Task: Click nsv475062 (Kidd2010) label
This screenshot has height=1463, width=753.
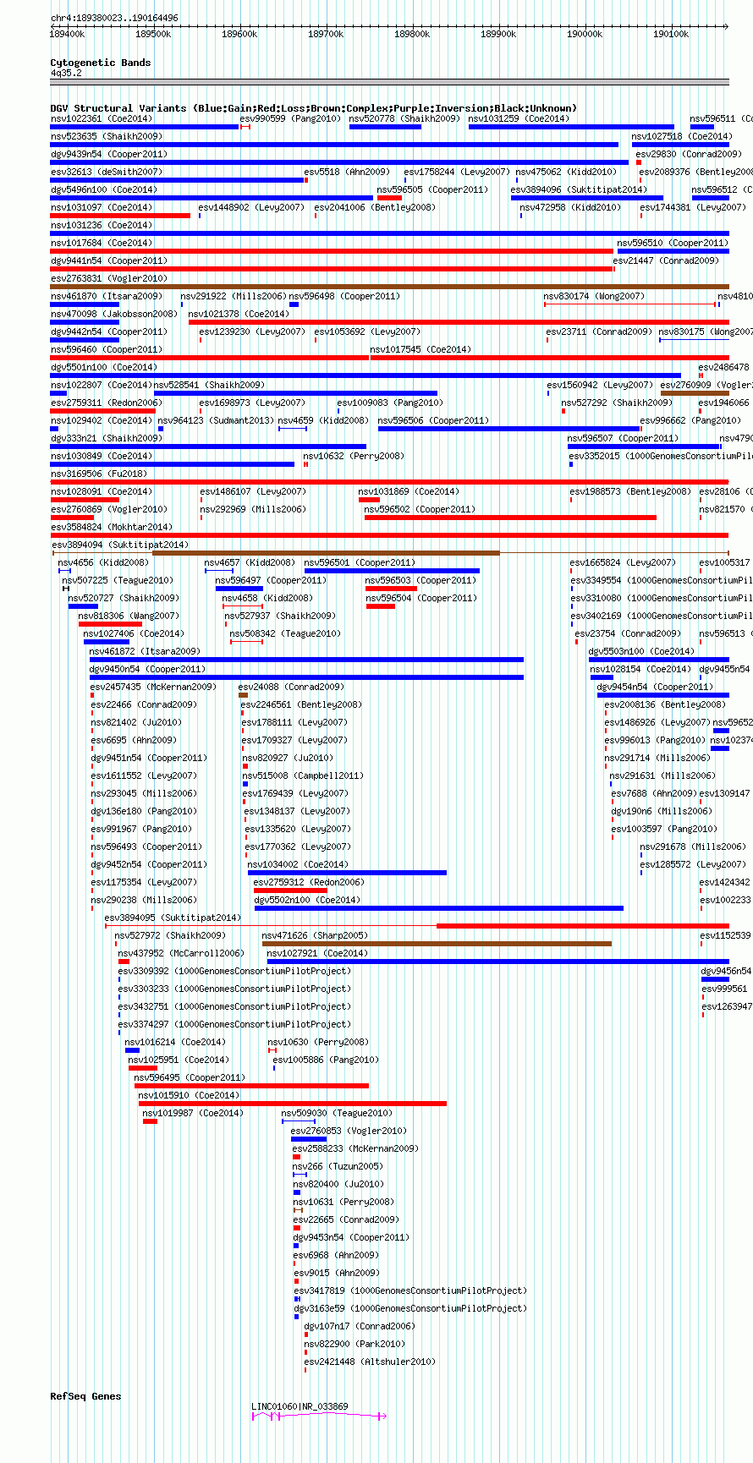Action: tap(566, 172)
